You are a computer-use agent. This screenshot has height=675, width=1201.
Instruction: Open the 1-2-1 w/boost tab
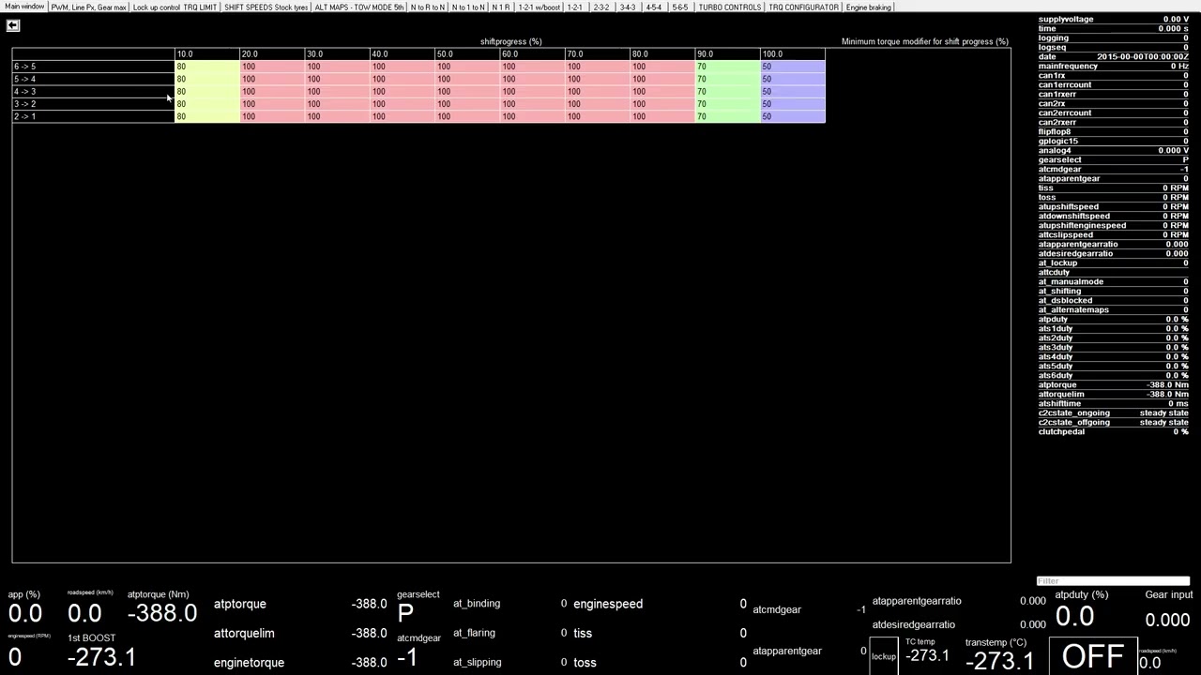(539, 7)
